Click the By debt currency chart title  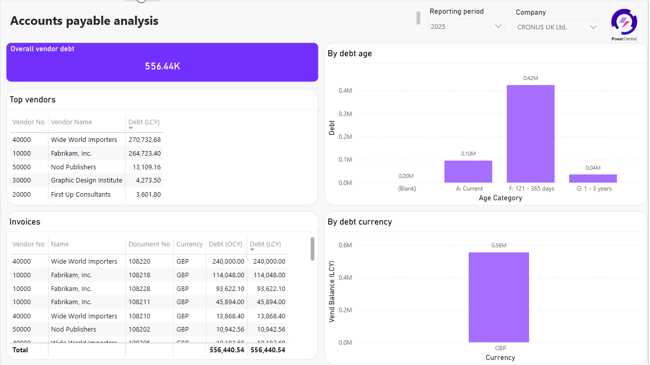360,222
